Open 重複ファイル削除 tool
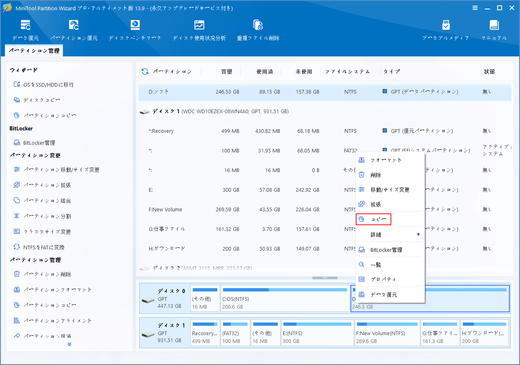Image resolution: width=520 pixels, height=365 pixels. click(258, 30)
